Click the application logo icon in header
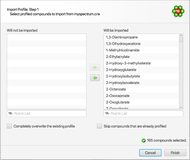The height and width of the screenshot is (160, 190). 178,11
